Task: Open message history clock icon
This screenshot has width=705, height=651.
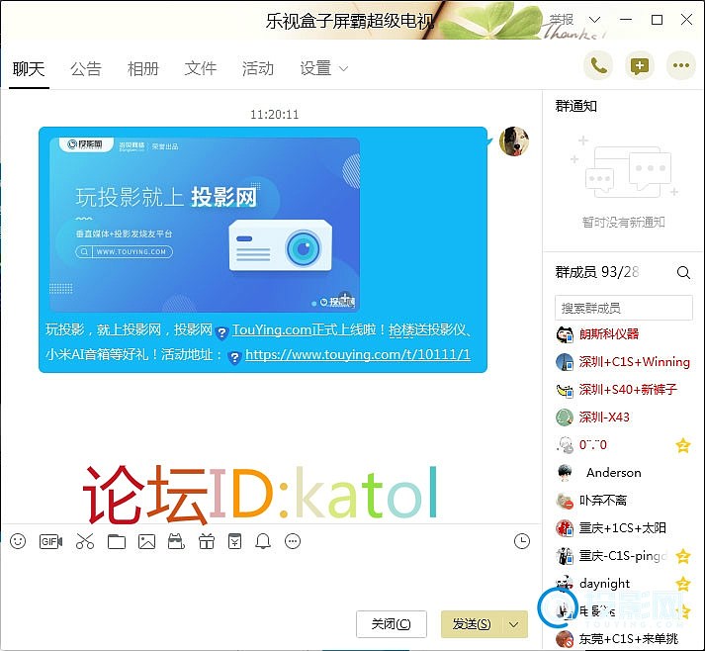Action: (521, 541)
